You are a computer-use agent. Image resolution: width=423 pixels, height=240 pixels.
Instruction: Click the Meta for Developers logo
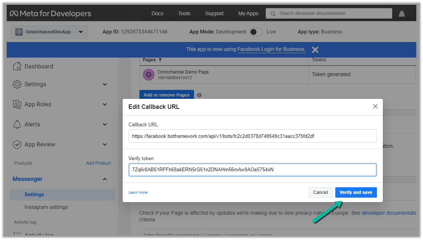tap(51, 14)
